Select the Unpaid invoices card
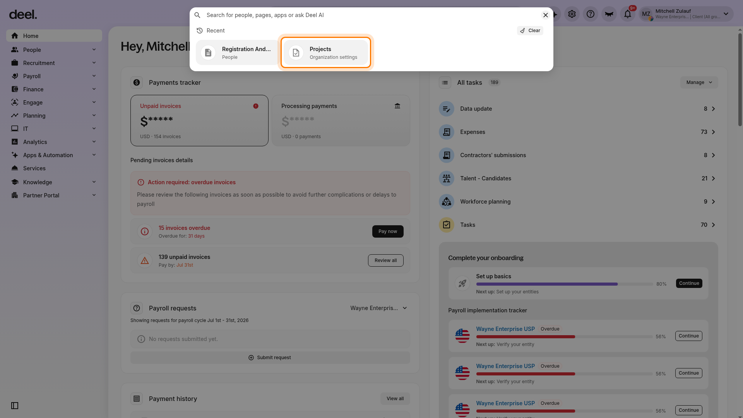Screen dimensions: 743x418 [x=199, y=120]
